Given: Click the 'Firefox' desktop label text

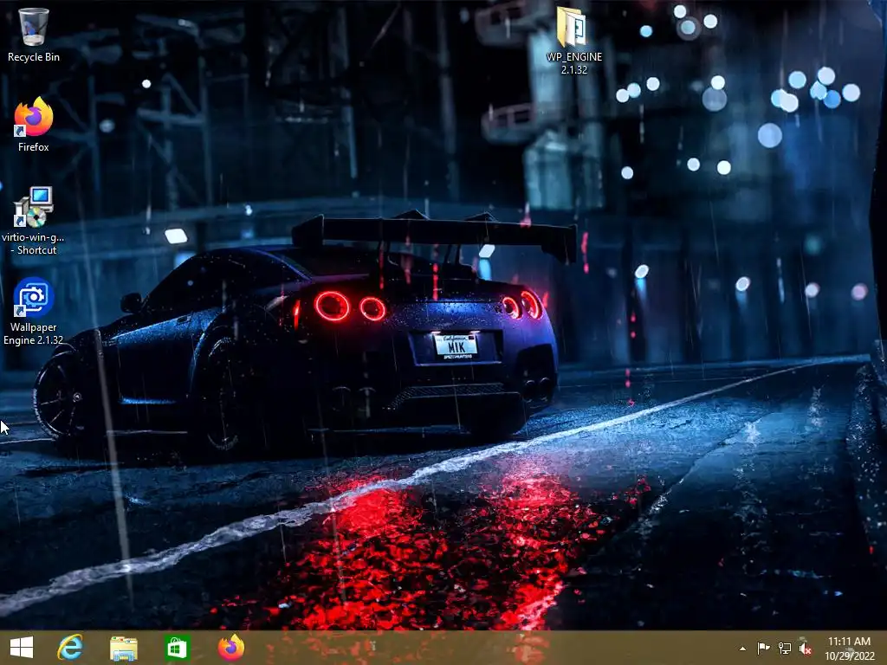Looking at the screenshot, I should pyautogui.click(x=34, y=147).
